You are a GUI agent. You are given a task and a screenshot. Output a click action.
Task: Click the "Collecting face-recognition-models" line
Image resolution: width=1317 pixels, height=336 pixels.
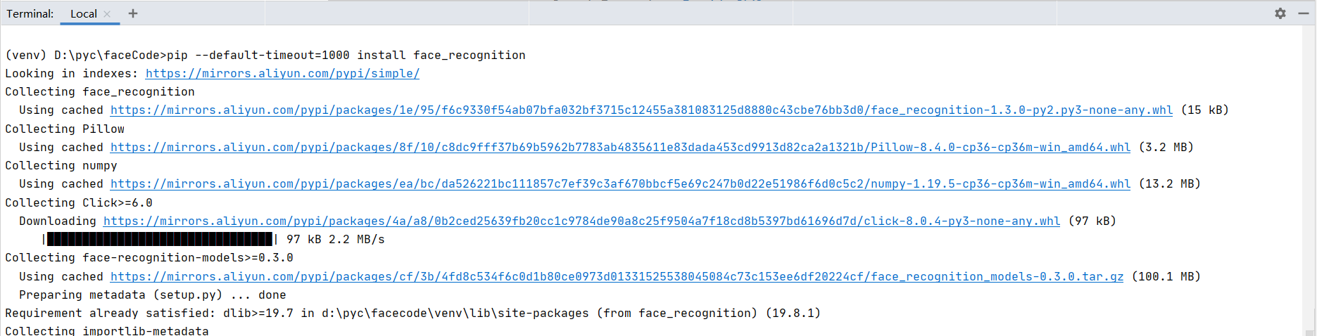pyautogui.click(x=149, y=258)
